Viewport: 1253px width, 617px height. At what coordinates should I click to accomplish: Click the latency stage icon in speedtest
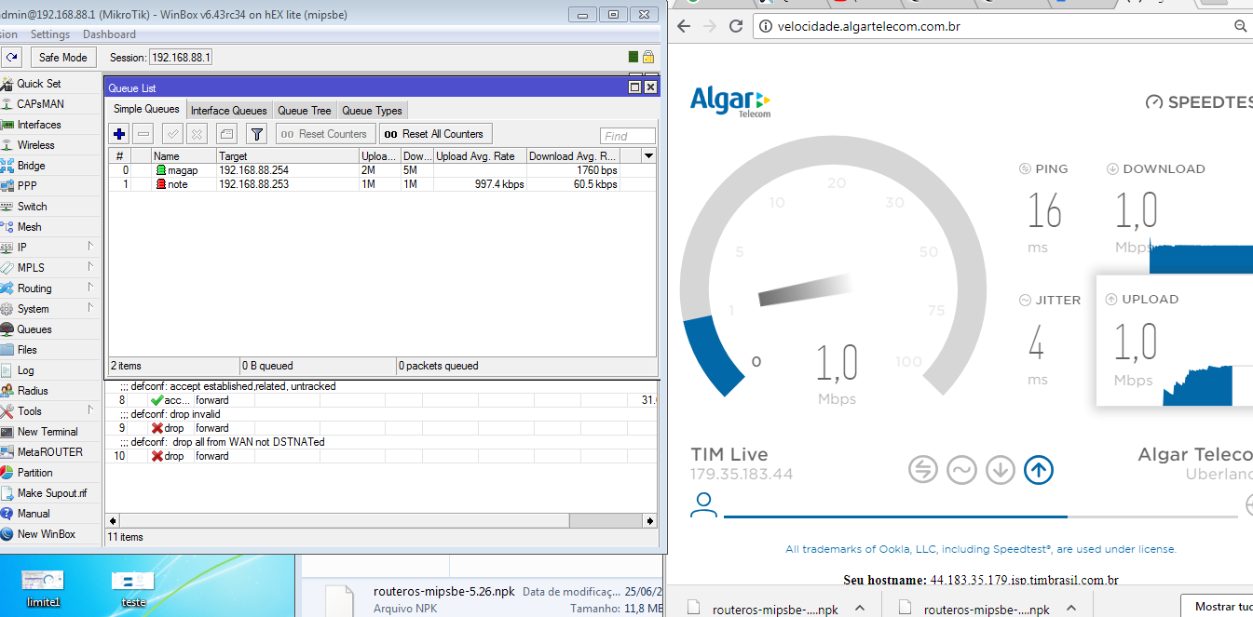[x=923, y=470]
